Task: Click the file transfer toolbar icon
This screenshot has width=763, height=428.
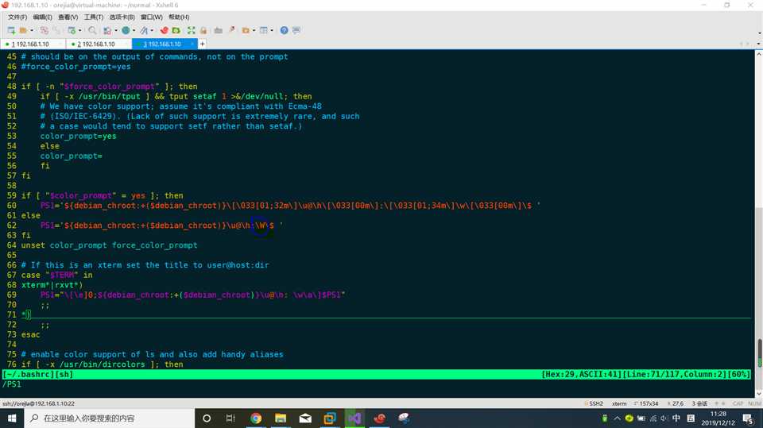Action: pyautogui.click(x=107, y=30)
